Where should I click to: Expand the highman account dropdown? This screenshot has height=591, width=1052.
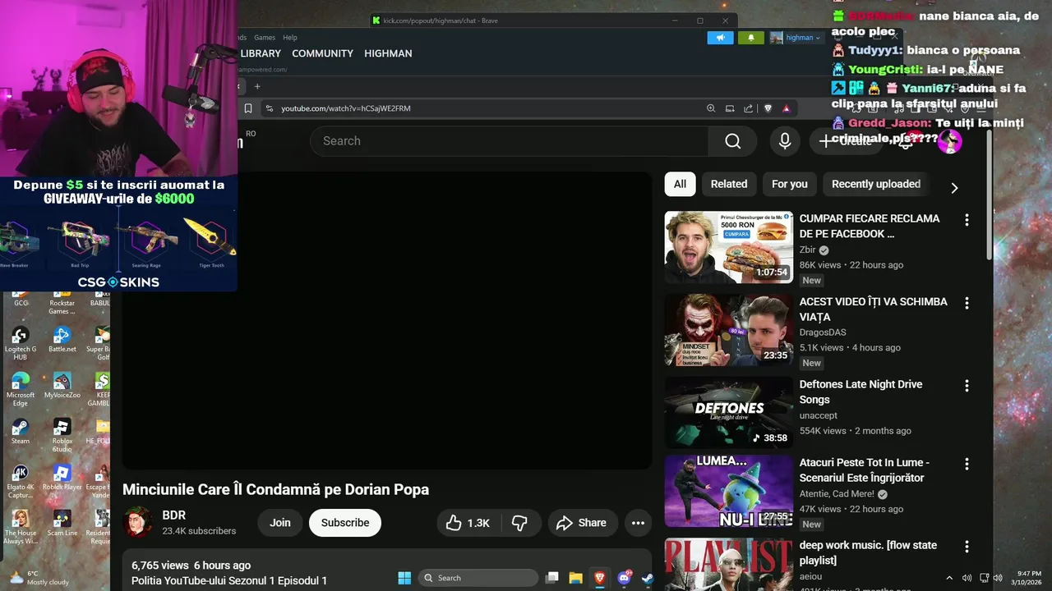(x=796, y=38)
